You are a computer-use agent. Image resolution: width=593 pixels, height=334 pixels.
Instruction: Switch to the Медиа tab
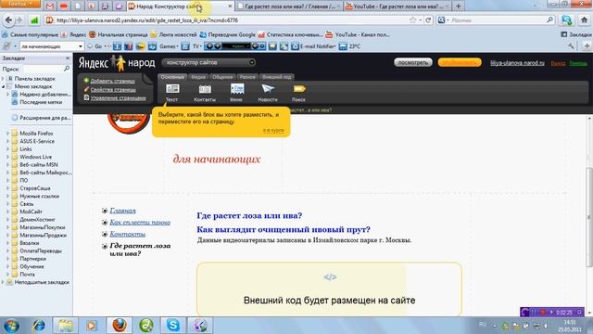coord(198,77)
